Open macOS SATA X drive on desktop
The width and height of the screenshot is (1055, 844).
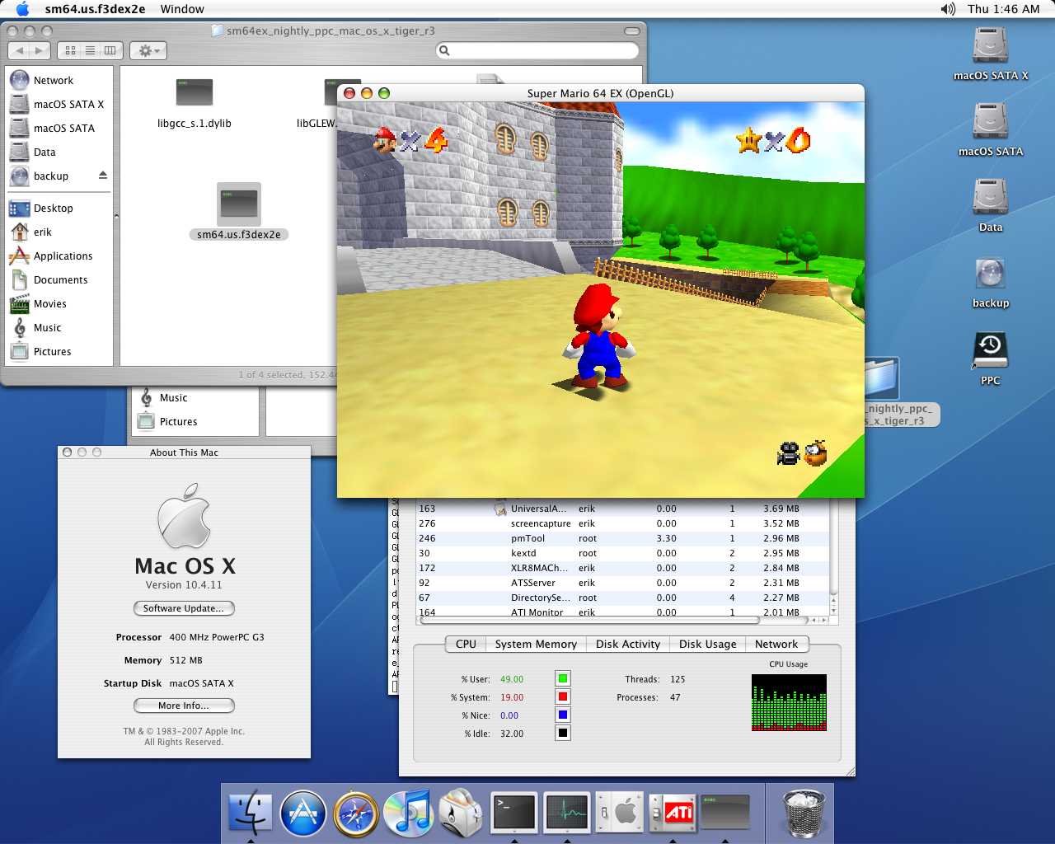pyautogui.click(x=991, y=54)
